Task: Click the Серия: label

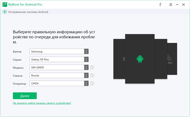Action: (17, 60)
